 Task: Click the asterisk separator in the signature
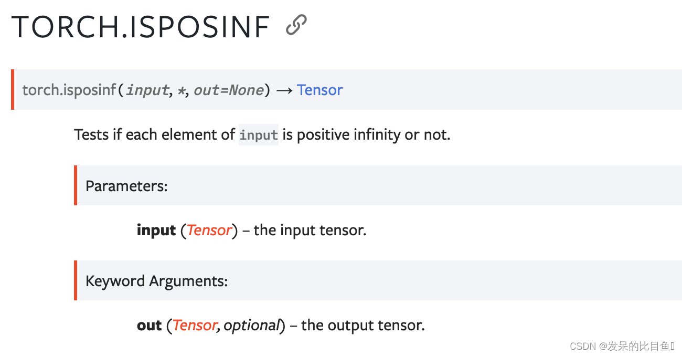tap(181, 91)
